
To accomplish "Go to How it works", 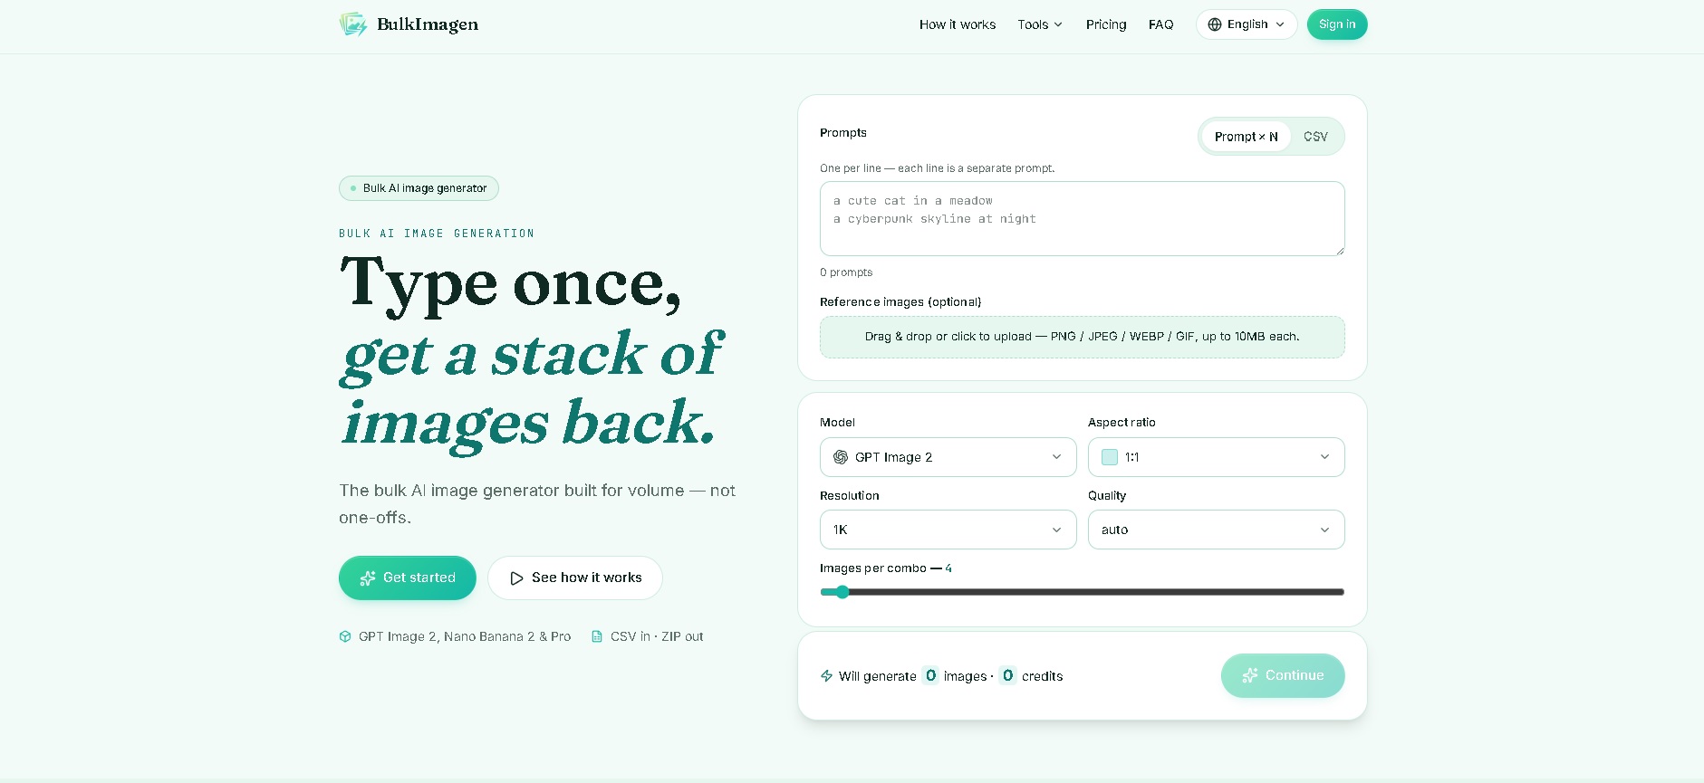I will click(x=957, y=24).
